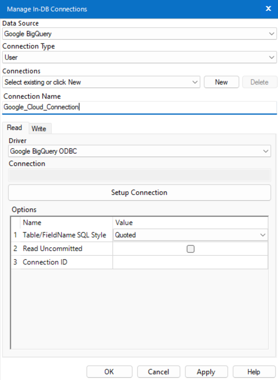The image size is (278, 380).
Task: Open the Driver dropdown
Action: pyautogui.click(x=139, y=151)
